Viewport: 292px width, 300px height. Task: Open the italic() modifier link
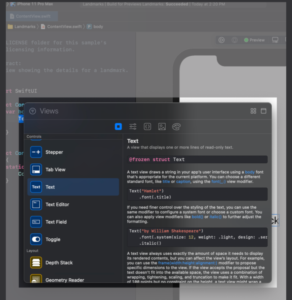pos(215,217)
